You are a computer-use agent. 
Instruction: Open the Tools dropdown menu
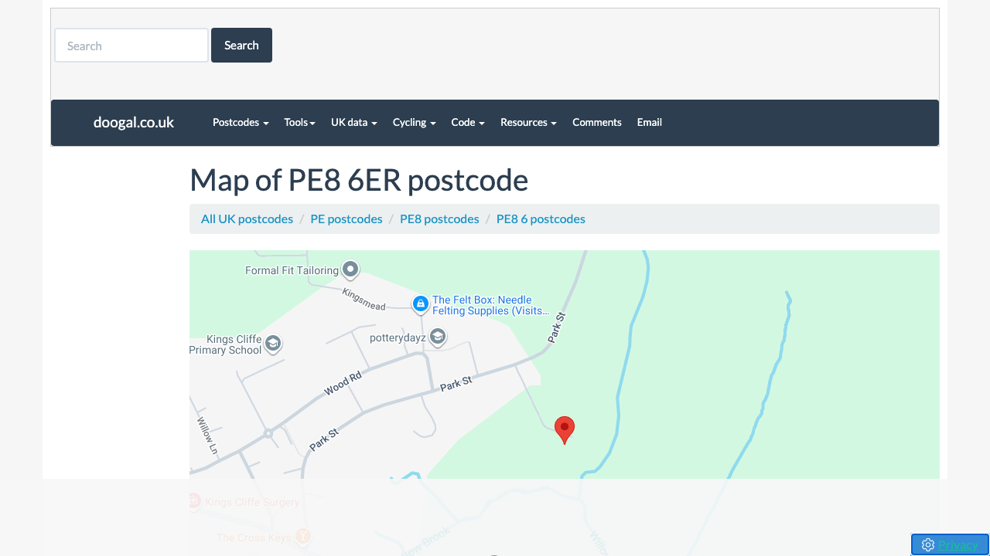tap(299, 122)
